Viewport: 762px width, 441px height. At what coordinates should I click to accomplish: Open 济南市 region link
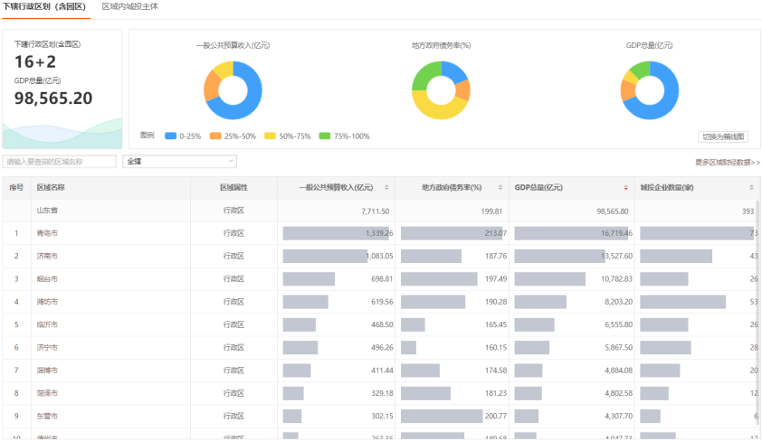tap(47, 257)
